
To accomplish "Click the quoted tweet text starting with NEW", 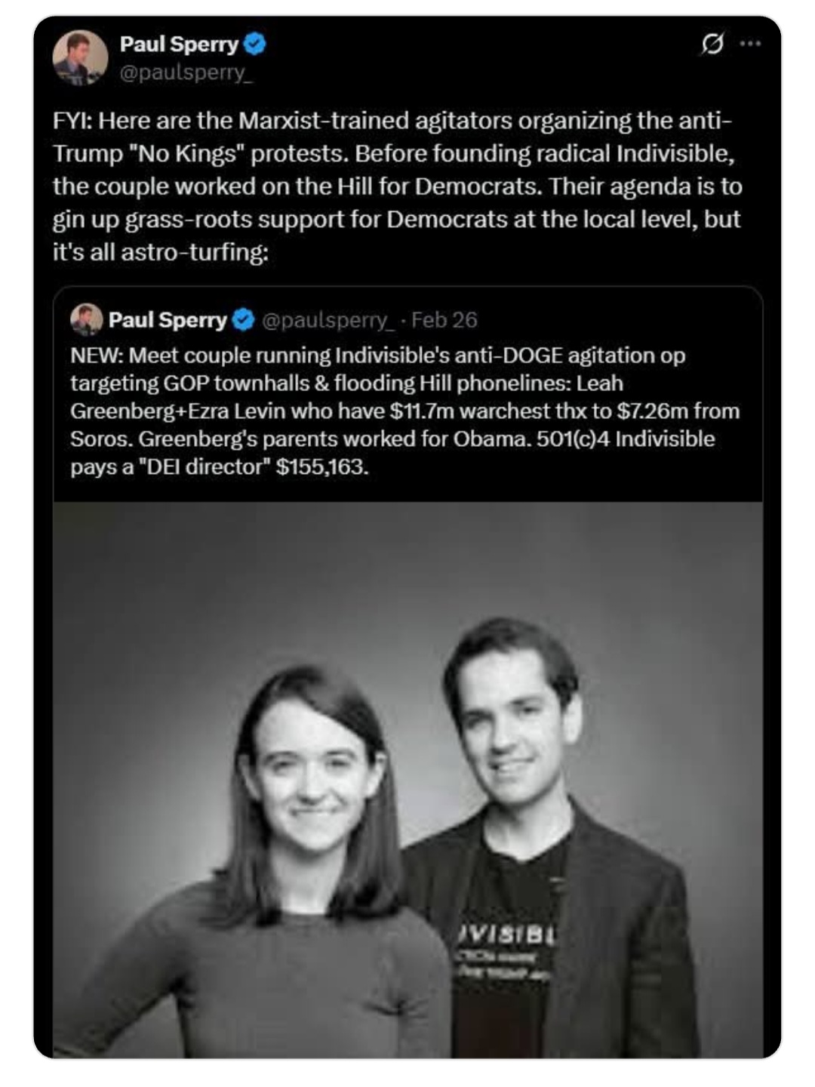I will tap(404, 411).
